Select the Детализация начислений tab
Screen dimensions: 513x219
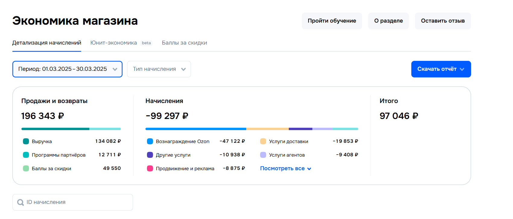coord(47,43)
